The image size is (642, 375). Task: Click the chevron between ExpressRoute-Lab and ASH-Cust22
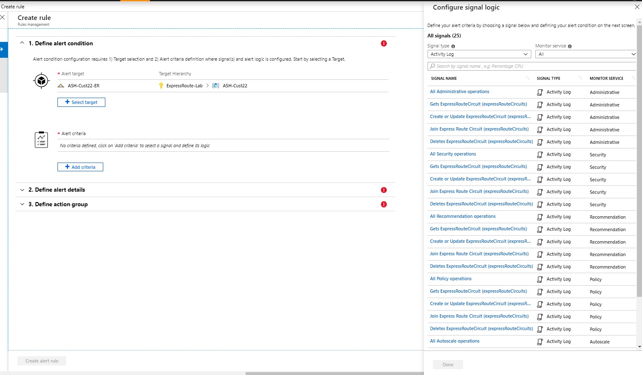coord(207,86)
